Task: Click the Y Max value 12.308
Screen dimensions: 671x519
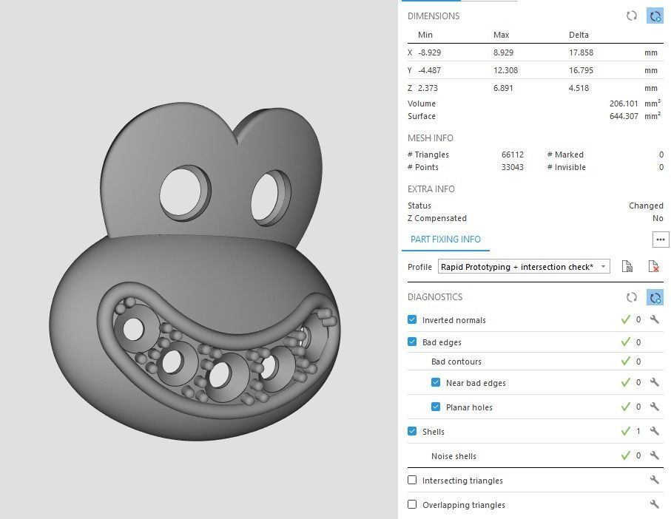Action: 505,70
